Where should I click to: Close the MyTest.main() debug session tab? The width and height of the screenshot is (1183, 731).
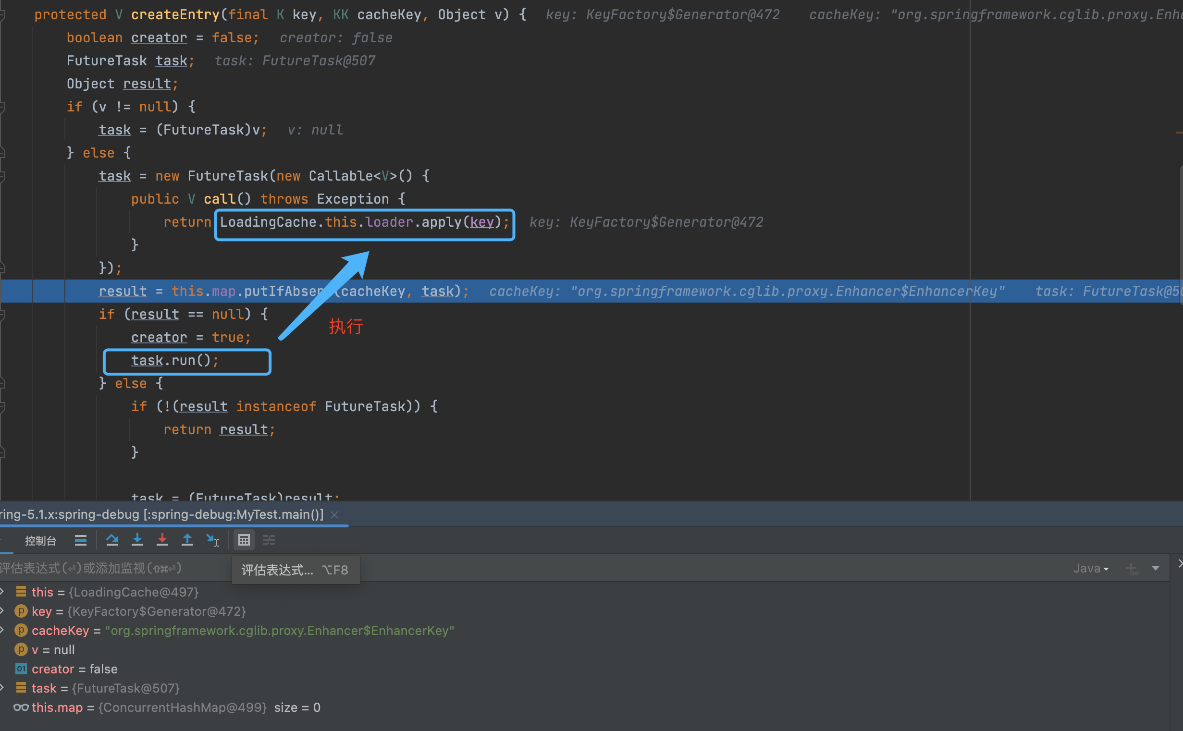[x=334, y=514]
